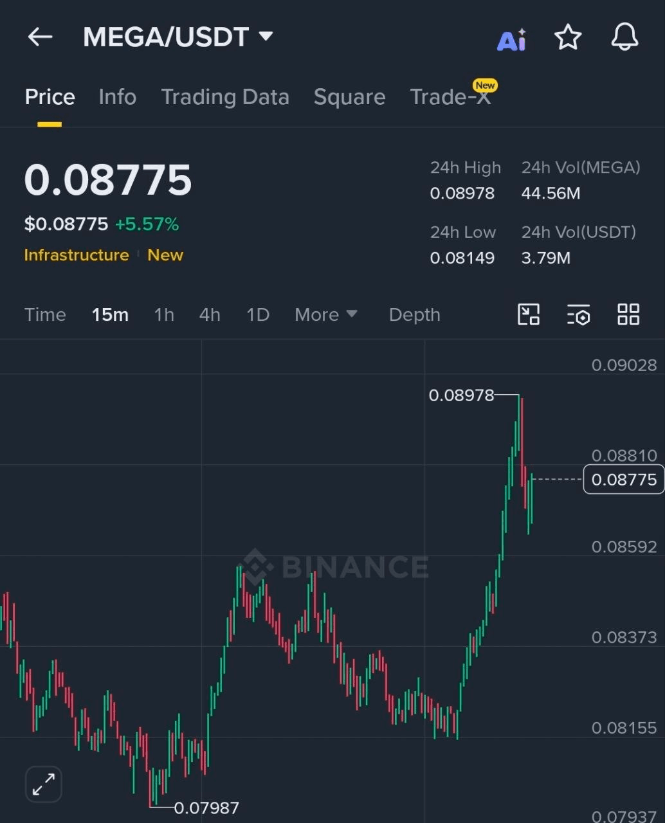Add MEGA/USDT to favorites star
The image size is (665, 823).
[568, 37]
